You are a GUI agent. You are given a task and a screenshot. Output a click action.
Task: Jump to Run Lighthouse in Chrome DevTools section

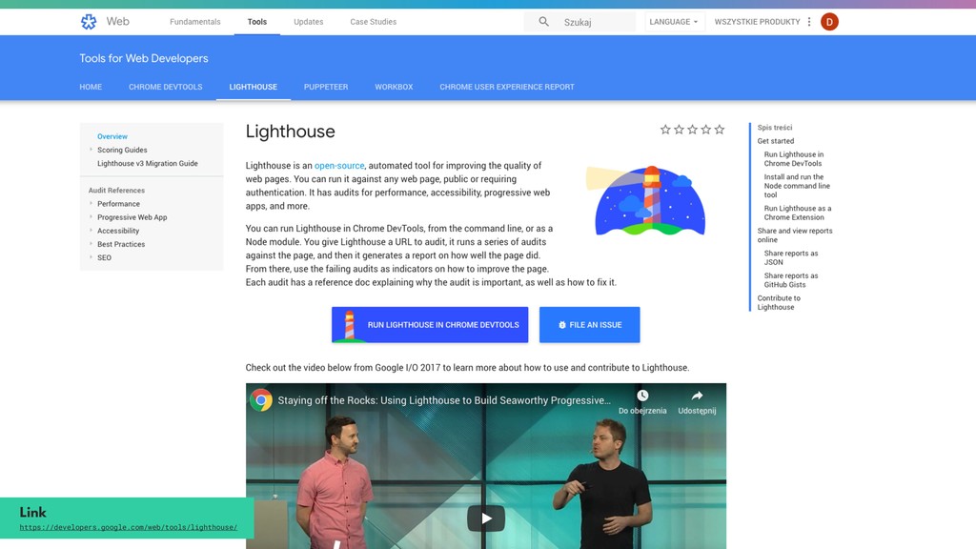tap(794, 159)
